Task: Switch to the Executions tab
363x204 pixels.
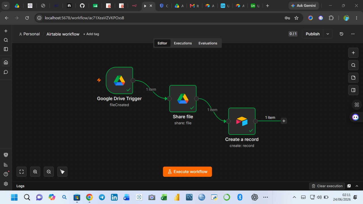Action: click(183, 43)
